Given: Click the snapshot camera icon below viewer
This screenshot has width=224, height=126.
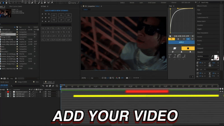Looking at the screenshot, I should tap(127, 78).
